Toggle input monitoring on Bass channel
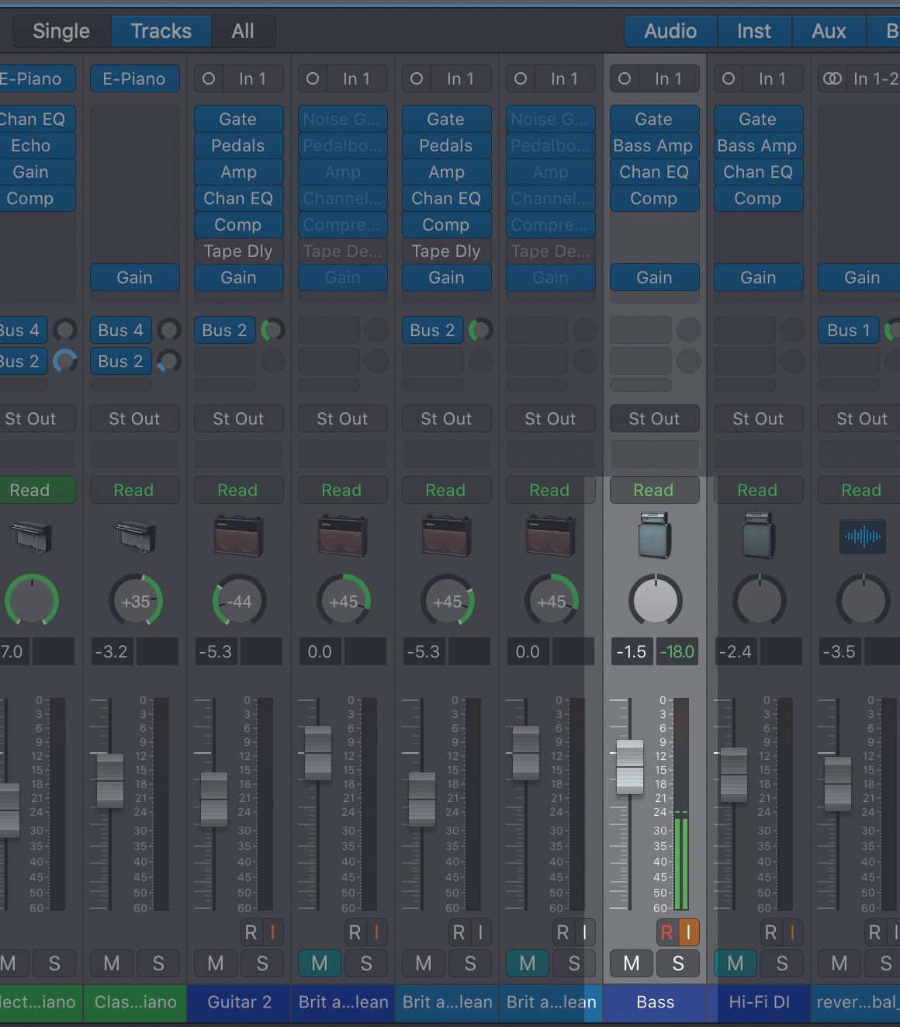Viewport: 900px width, 1027px height. (688, 932)
